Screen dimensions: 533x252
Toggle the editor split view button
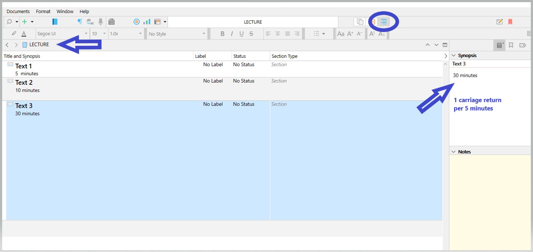coord(445,45)
